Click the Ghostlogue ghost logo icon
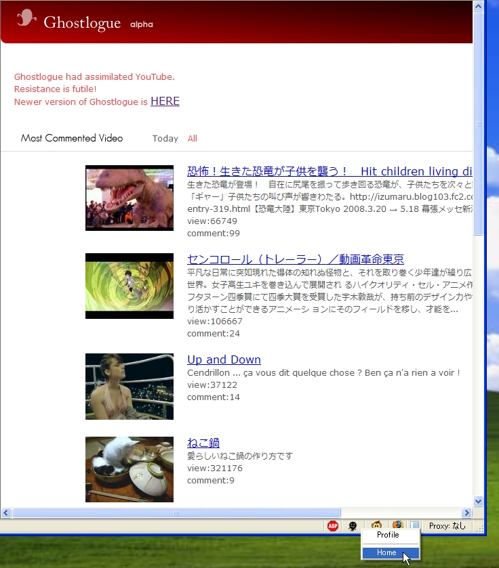Image resolution: width=499 pixels, height=568 pixels. coord(26,18)
